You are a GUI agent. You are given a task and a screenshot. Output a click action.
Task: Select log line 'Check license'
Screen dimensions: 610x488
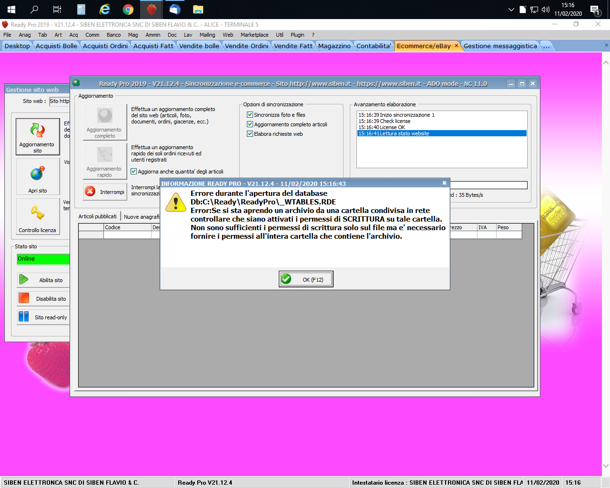[442, 121]
